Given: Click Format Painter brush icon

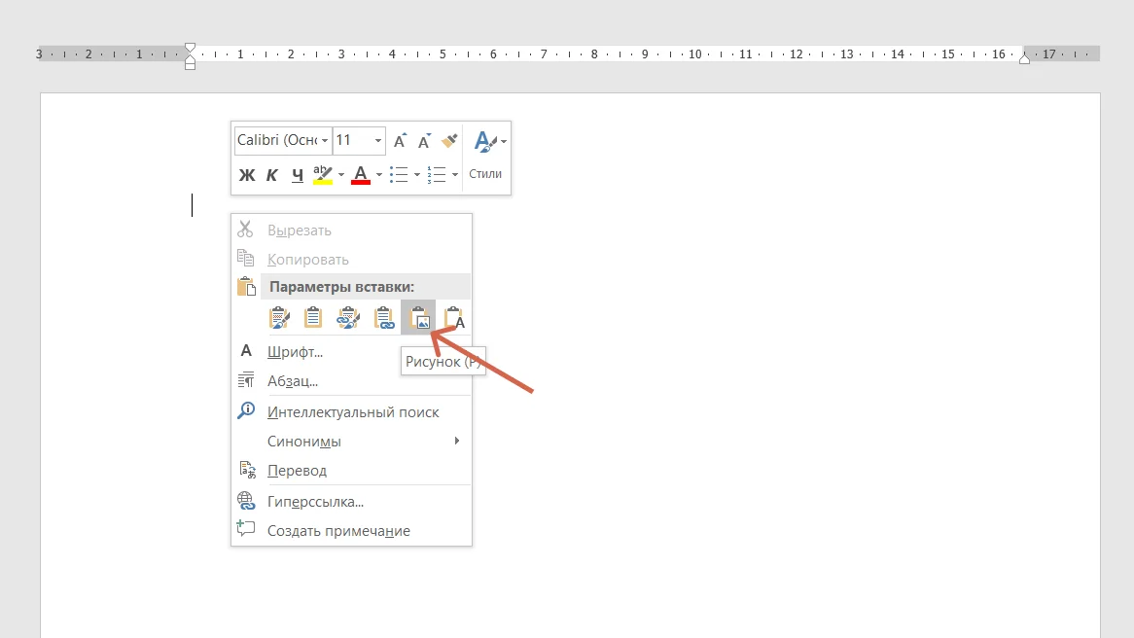Looking at the screenshot, I should tap(448, 141).
